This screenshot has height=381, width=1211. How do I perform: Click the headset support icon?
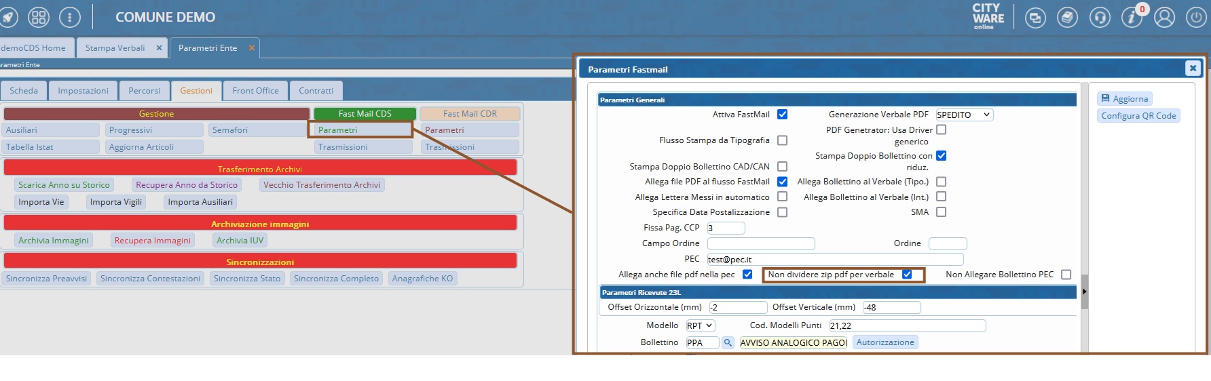[x=1100, y=18]
